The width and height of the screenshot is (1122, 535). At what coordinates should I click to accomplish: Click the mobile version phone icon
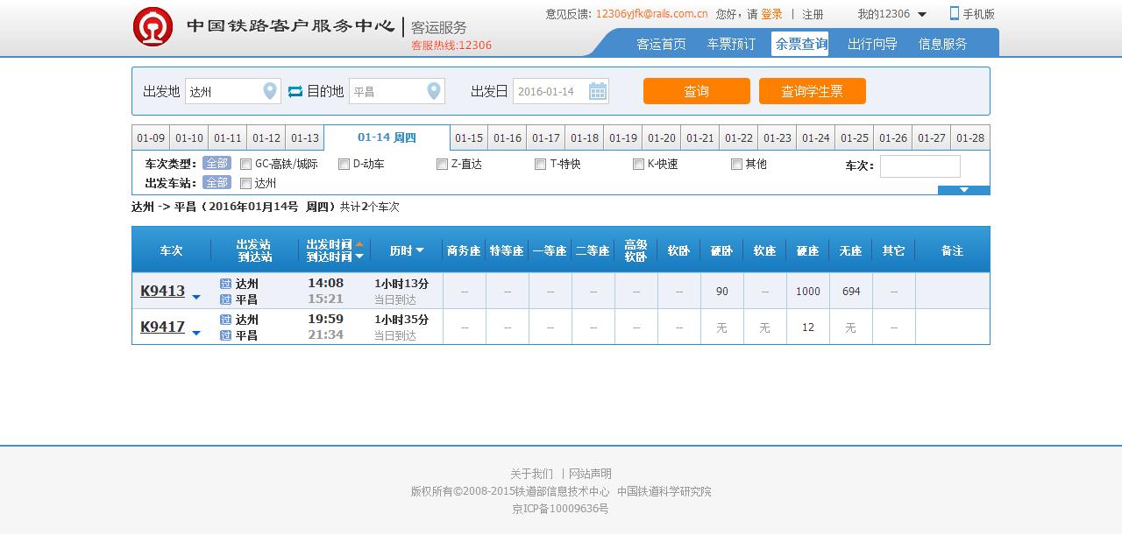coord(955,13)
